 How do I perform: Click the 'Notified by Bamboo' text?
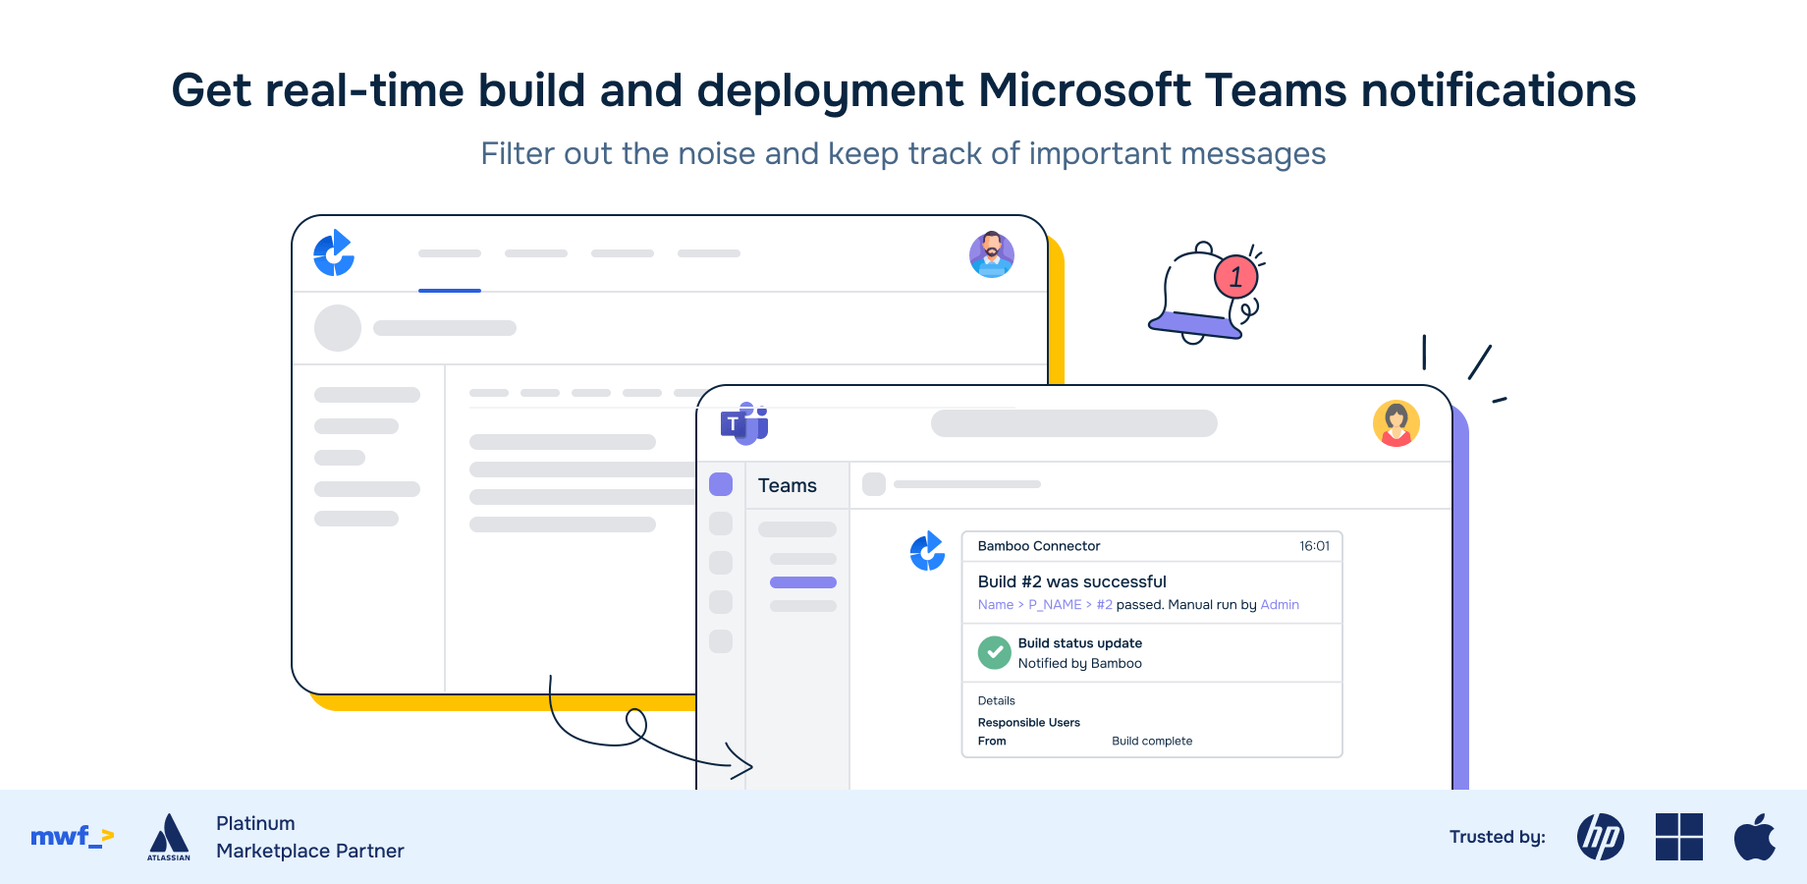pyautogui.click(x=1080, y=664)
